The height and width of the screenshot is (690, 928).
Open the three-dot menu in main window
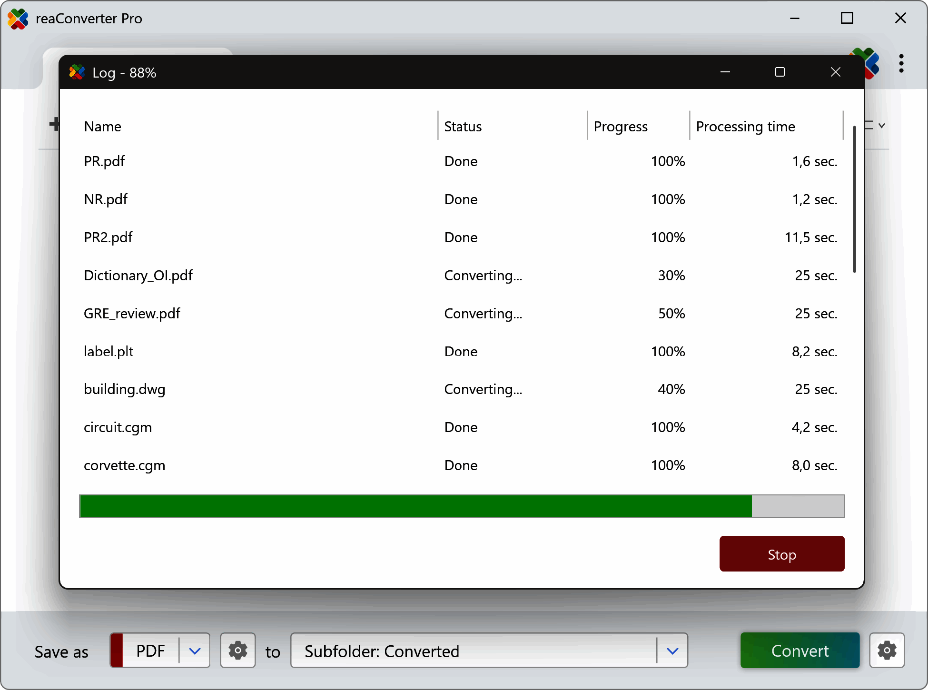901,63
